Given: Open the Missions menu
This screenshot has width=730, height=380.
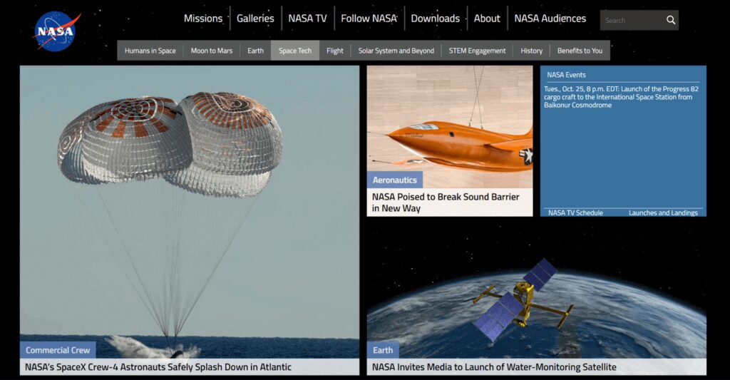Looking at the screenshot, I should [203, 19].
